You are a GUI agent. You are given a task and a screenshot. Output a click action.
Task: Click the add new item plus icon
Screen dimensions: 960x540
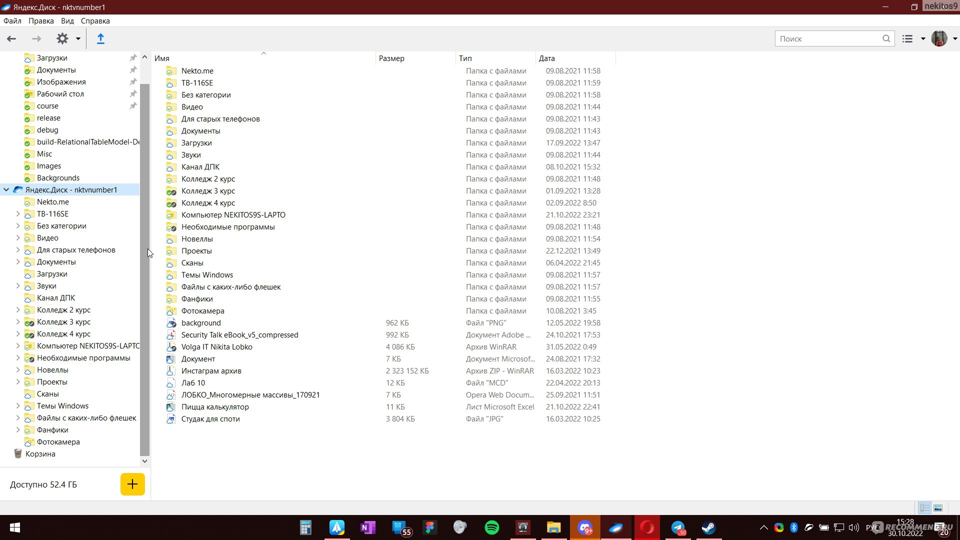point(132,484)
